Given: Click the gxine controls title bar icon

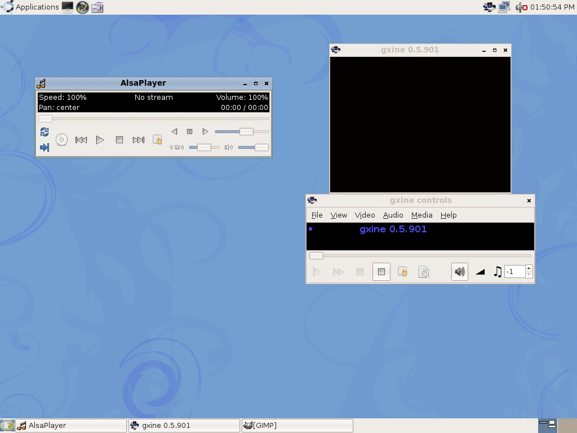Looking at the screenshot, I should pyautogui.click(x=312, y=200).
